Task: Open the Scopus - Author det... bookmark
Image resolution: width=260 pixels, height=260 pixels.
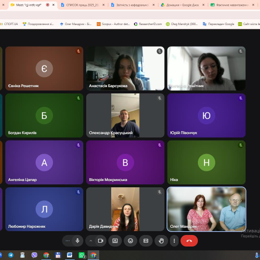Action: pyautogui.click(x=114, y=24)
